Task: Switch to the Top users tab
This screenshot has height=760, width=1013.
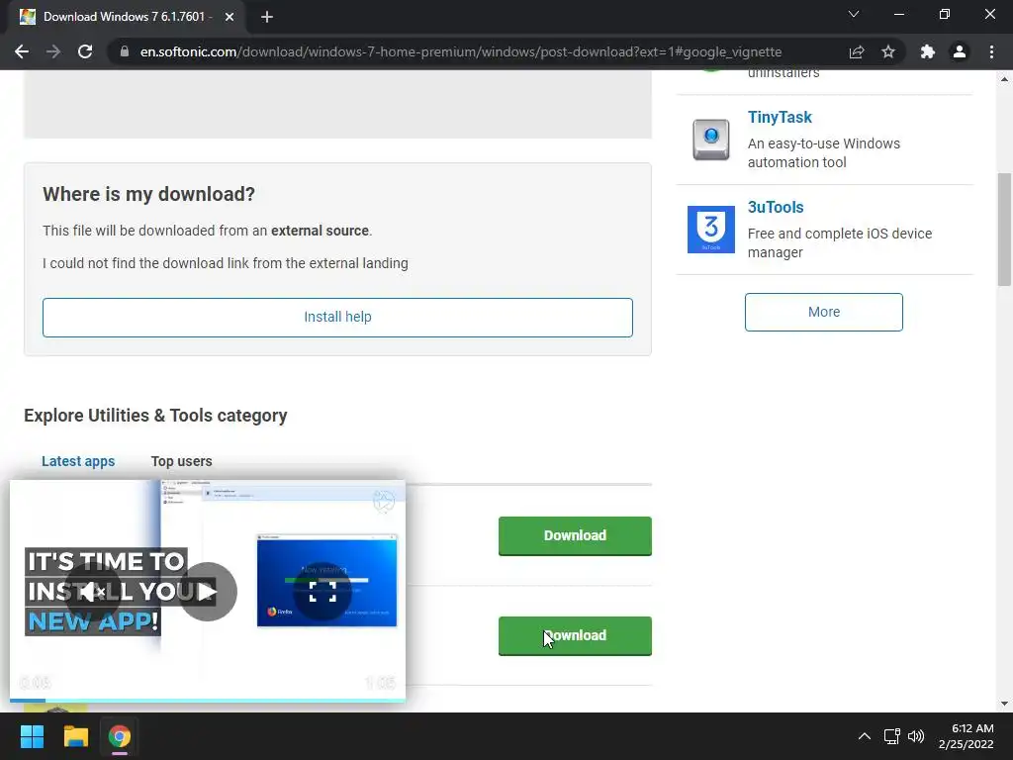Action: click(182, 461)
